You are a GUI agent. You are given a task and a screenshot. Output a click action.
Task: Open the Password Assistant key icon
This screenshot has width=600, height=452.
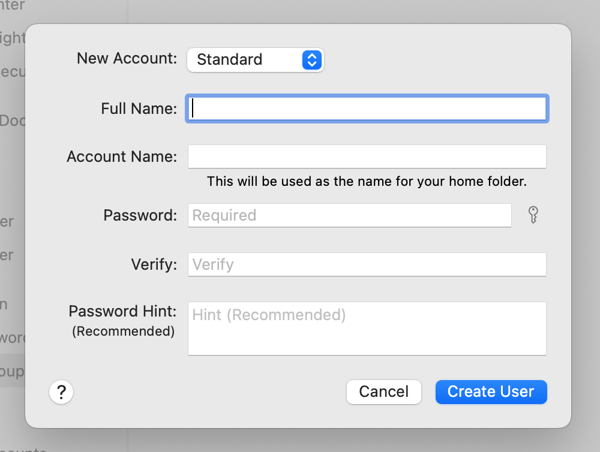click(x=533, y=215)
